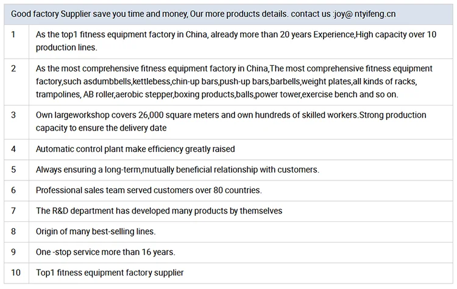457x289 pixels.
Task: Click Top1 fitness equipment factory supplier text
Action: tap(110, 273)
